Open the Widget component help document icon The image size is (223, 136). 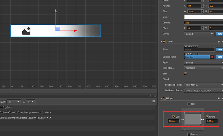(218, 98)
